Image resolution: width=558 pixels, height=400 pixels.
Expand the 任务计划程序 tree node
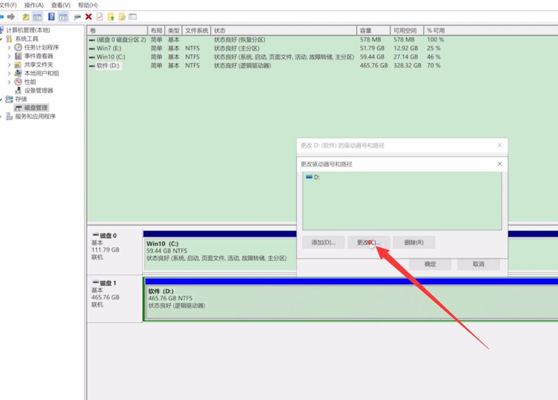(x=10, y=48)
